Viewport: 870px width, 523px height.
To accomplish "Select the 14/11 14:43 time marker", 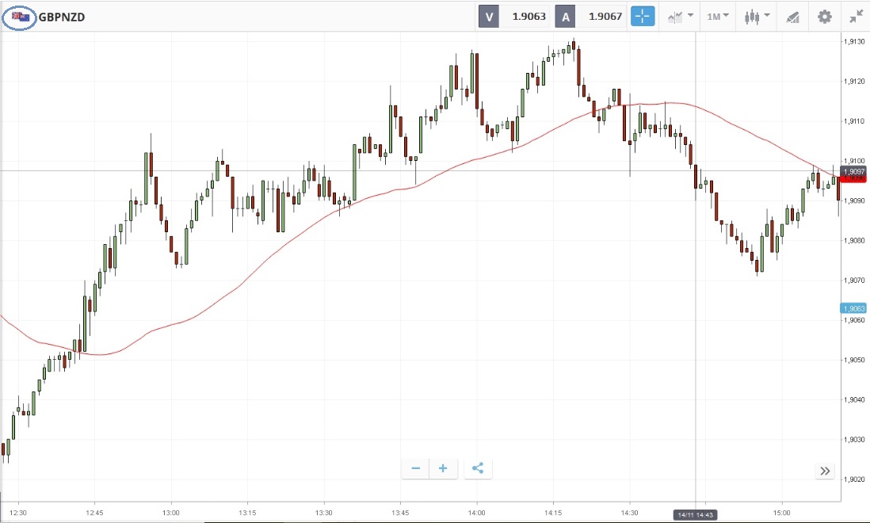I will pos(695,515).
